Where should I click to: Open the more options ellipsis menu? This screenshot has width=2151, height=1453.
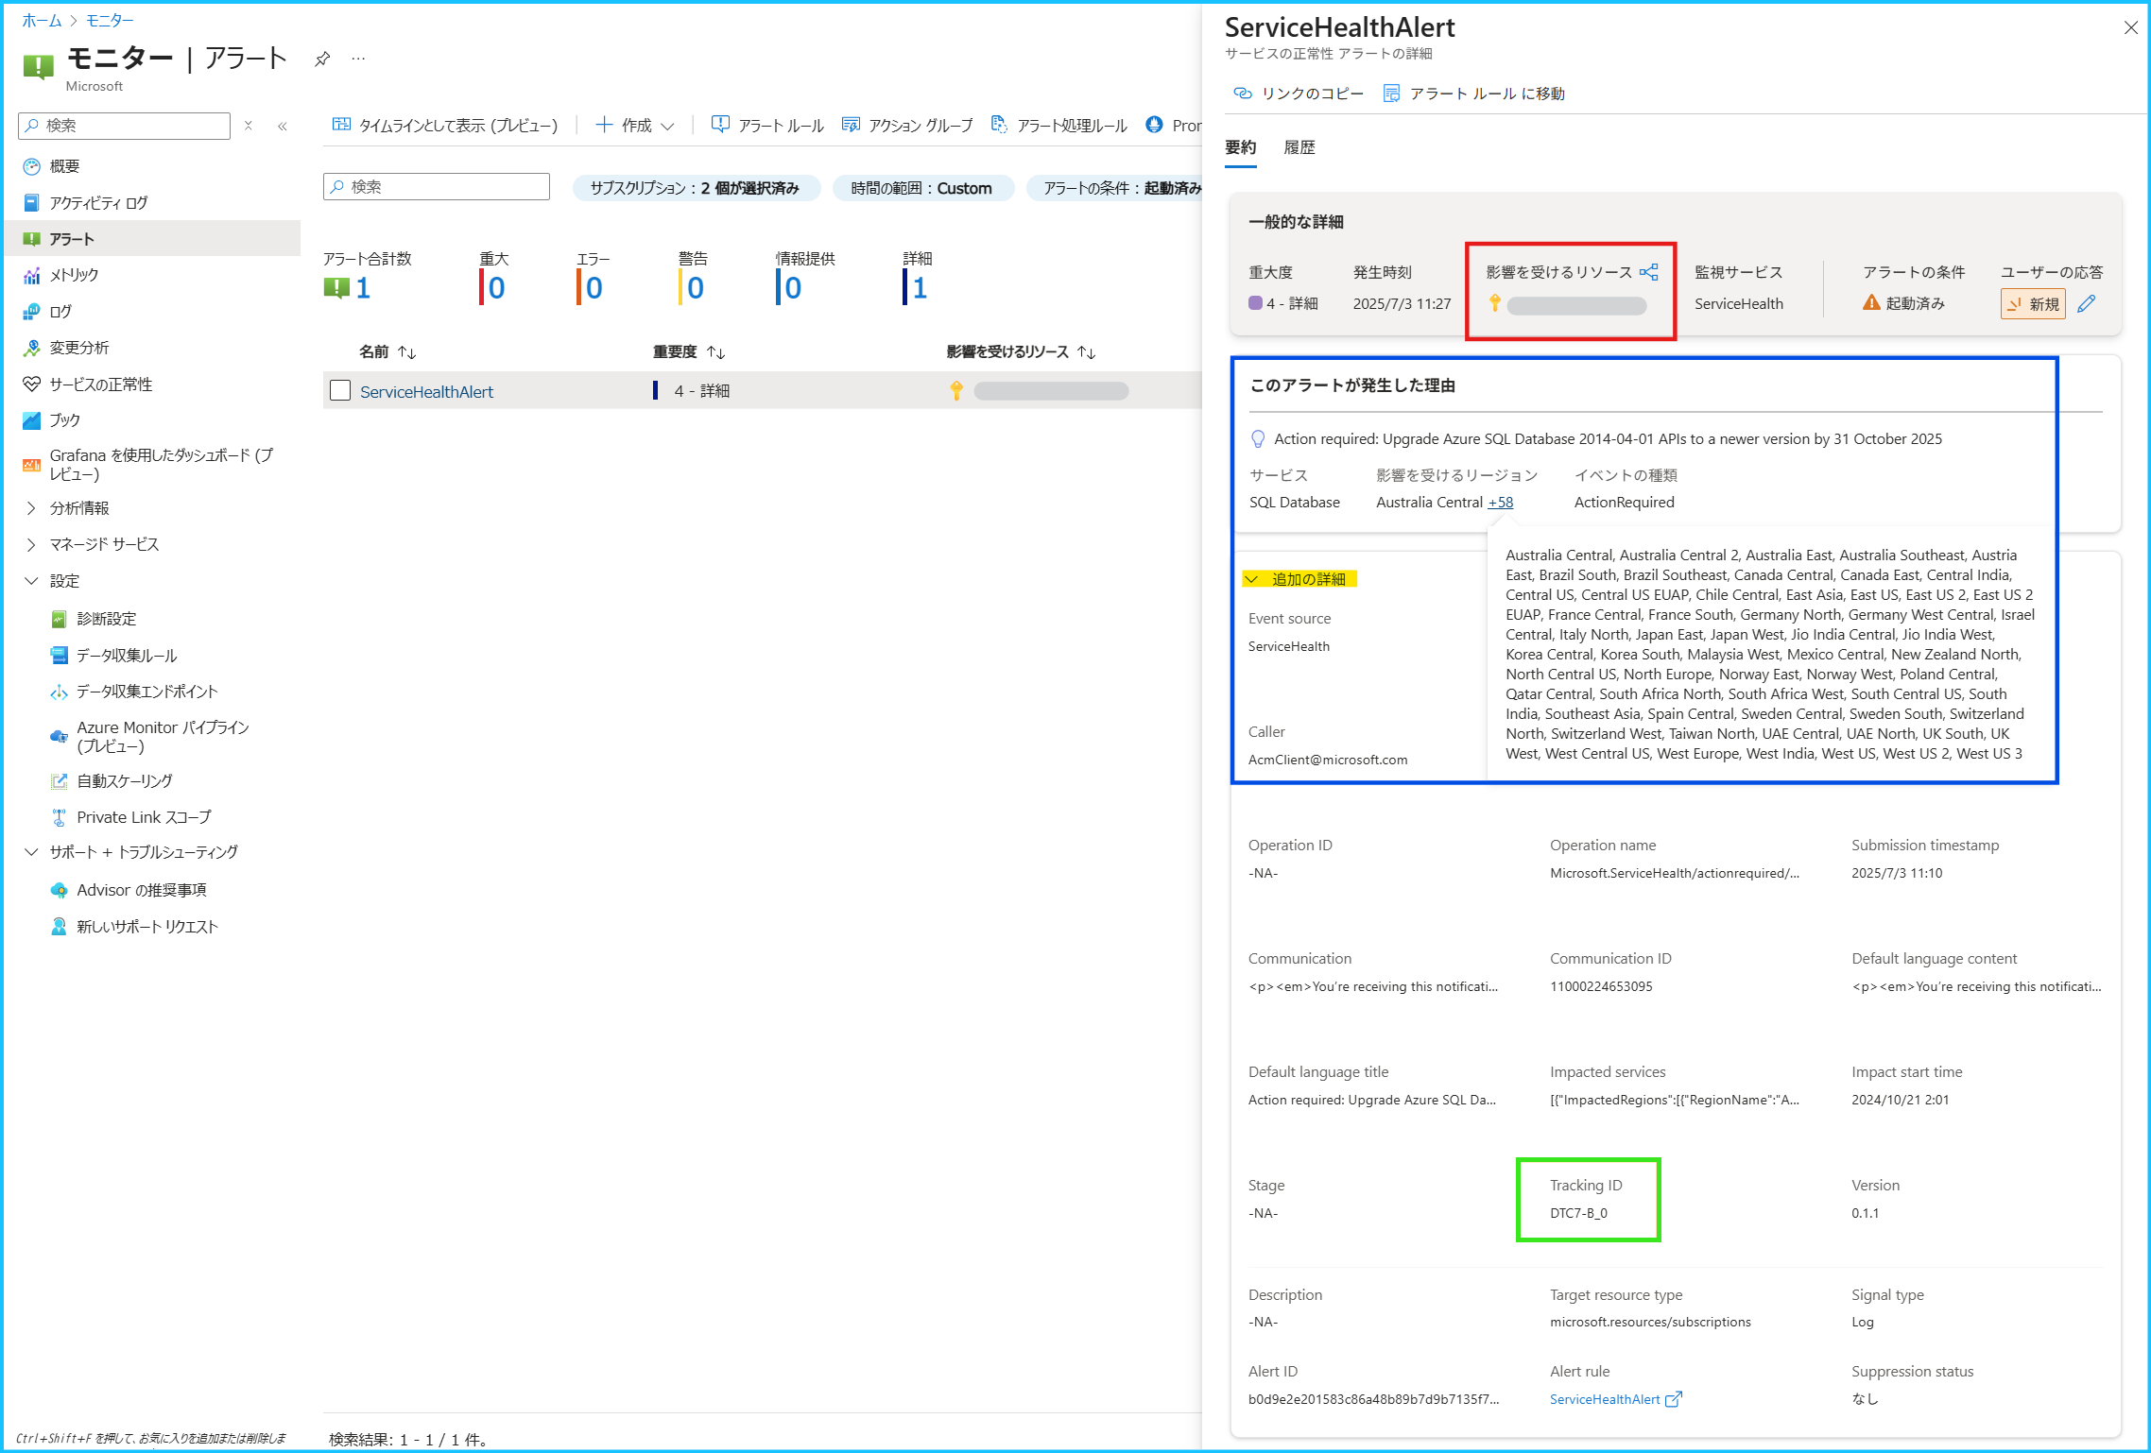click(x=358, y=59)
